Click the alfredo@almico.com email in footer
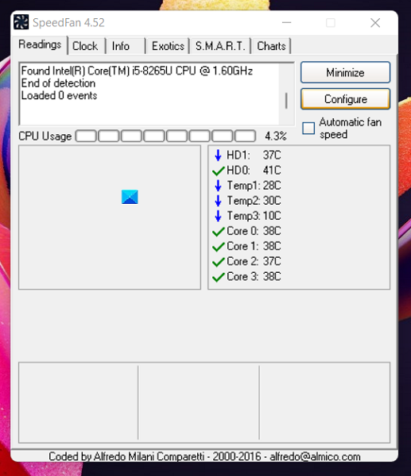Viewport: 411px width, 476px height. pos(315,456)
